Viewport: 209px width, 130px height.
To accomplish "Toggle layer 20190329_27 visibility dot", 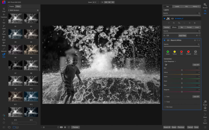I will [164, 18].
